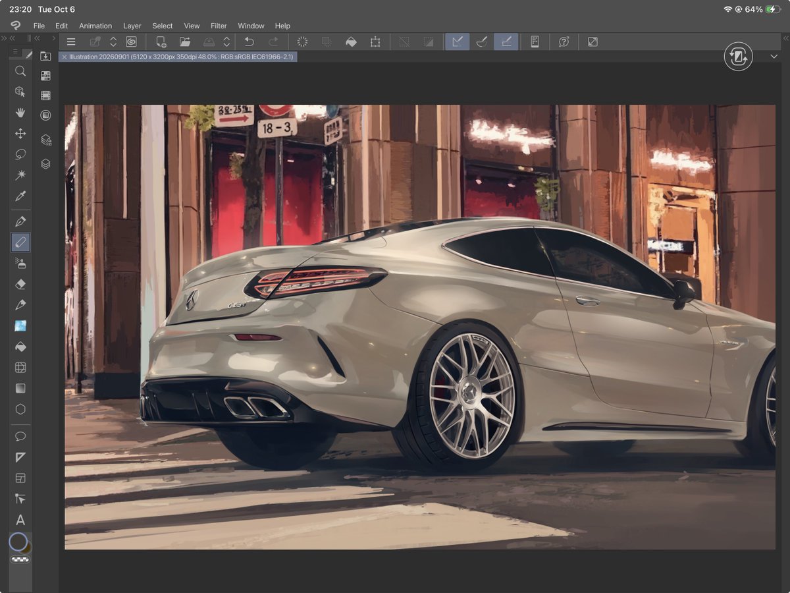Viewport: 790px width, 593px height.
Task: Select the Hand move-canvas tool
Action: [20, 113]
